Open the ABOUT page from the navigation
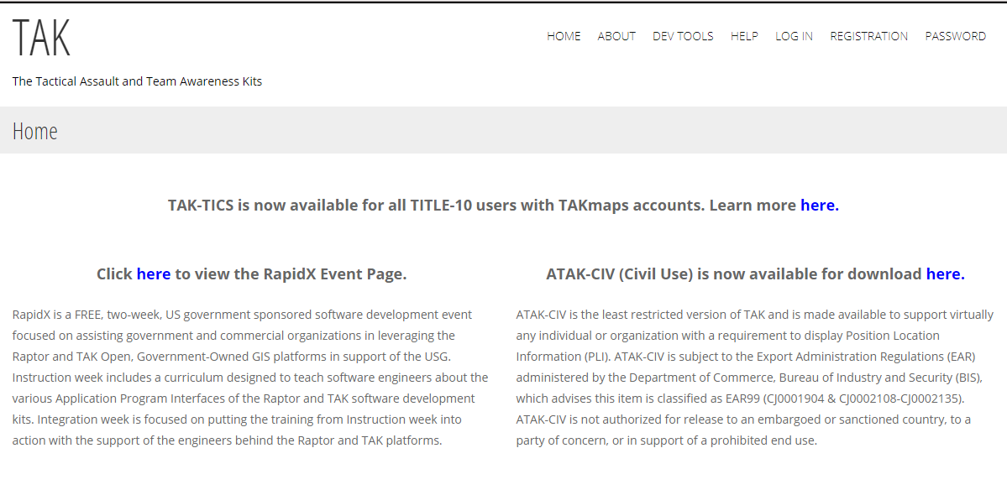This screenshot has width=1007, height=495. click(616, 35)
